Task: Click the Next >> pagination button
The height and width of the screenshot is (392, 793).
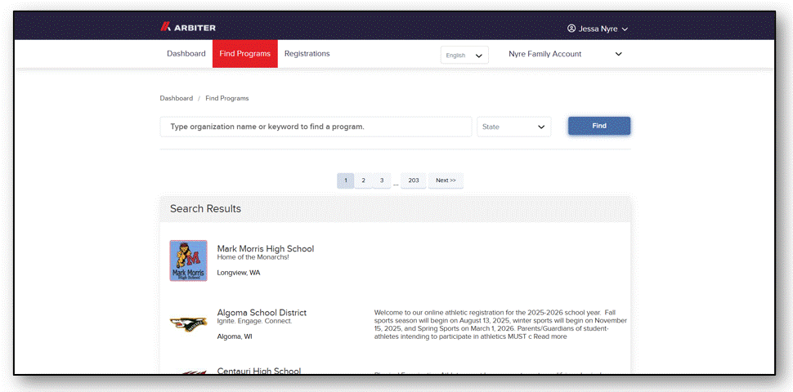Action: pos(446,180)
